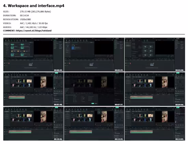Click the 'DURATION:' label

pyautogui.click(x=10, y=16)
